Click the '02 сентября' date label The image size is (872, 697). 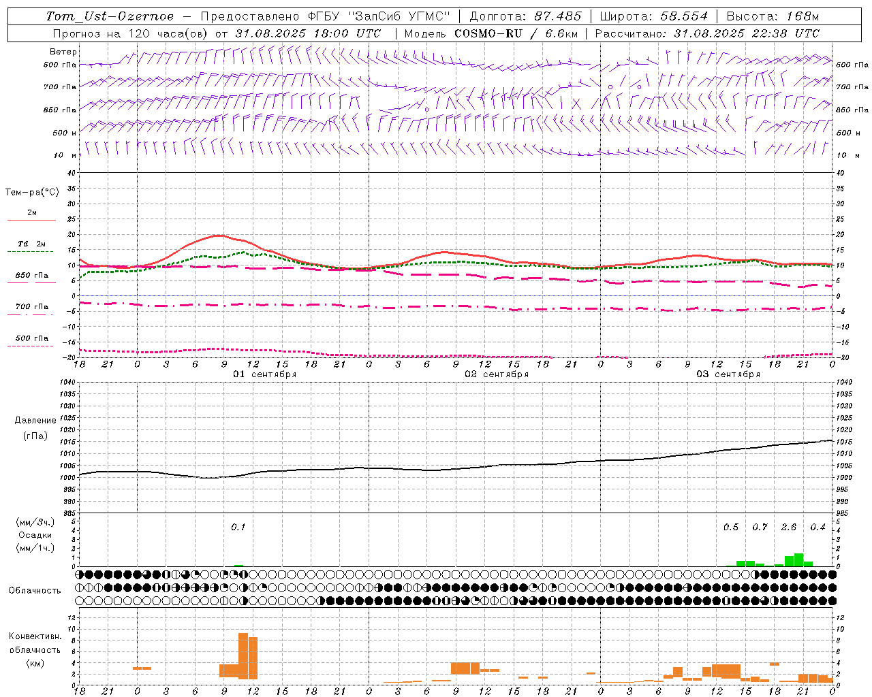[x=497, y=374]
